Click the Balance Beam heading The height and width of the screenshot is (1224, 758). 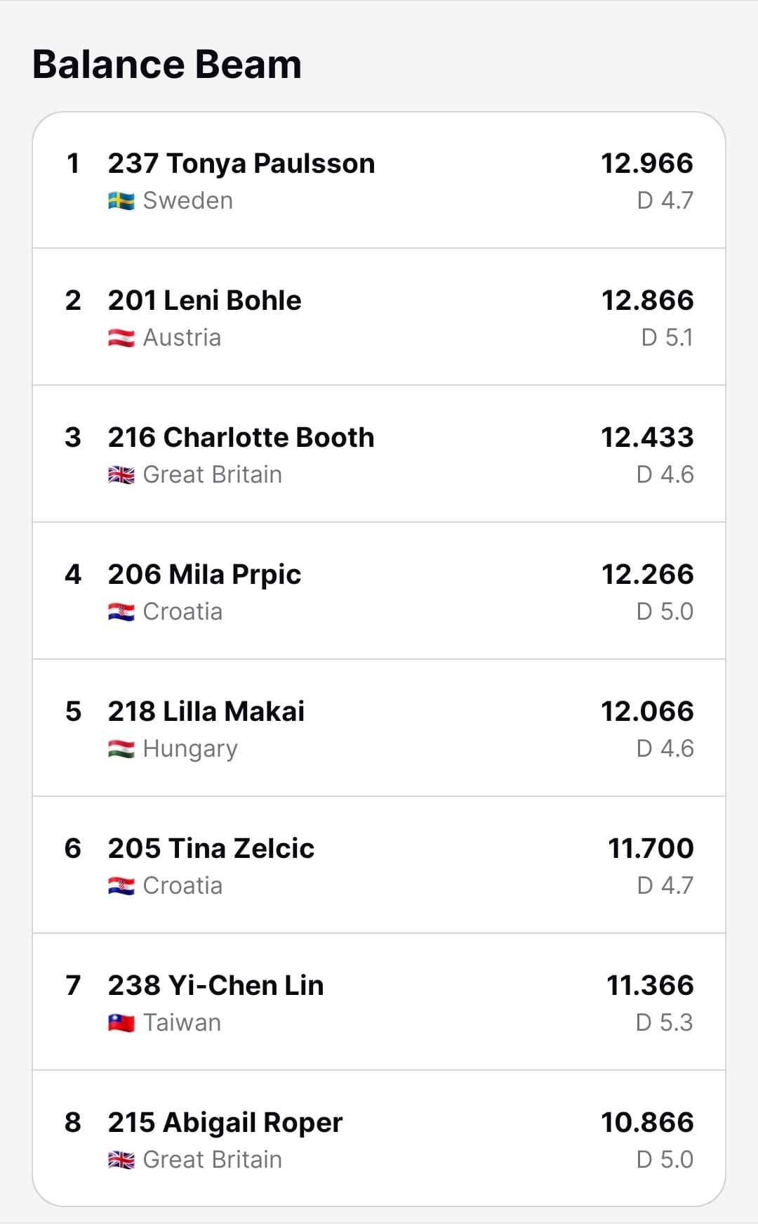167,65
